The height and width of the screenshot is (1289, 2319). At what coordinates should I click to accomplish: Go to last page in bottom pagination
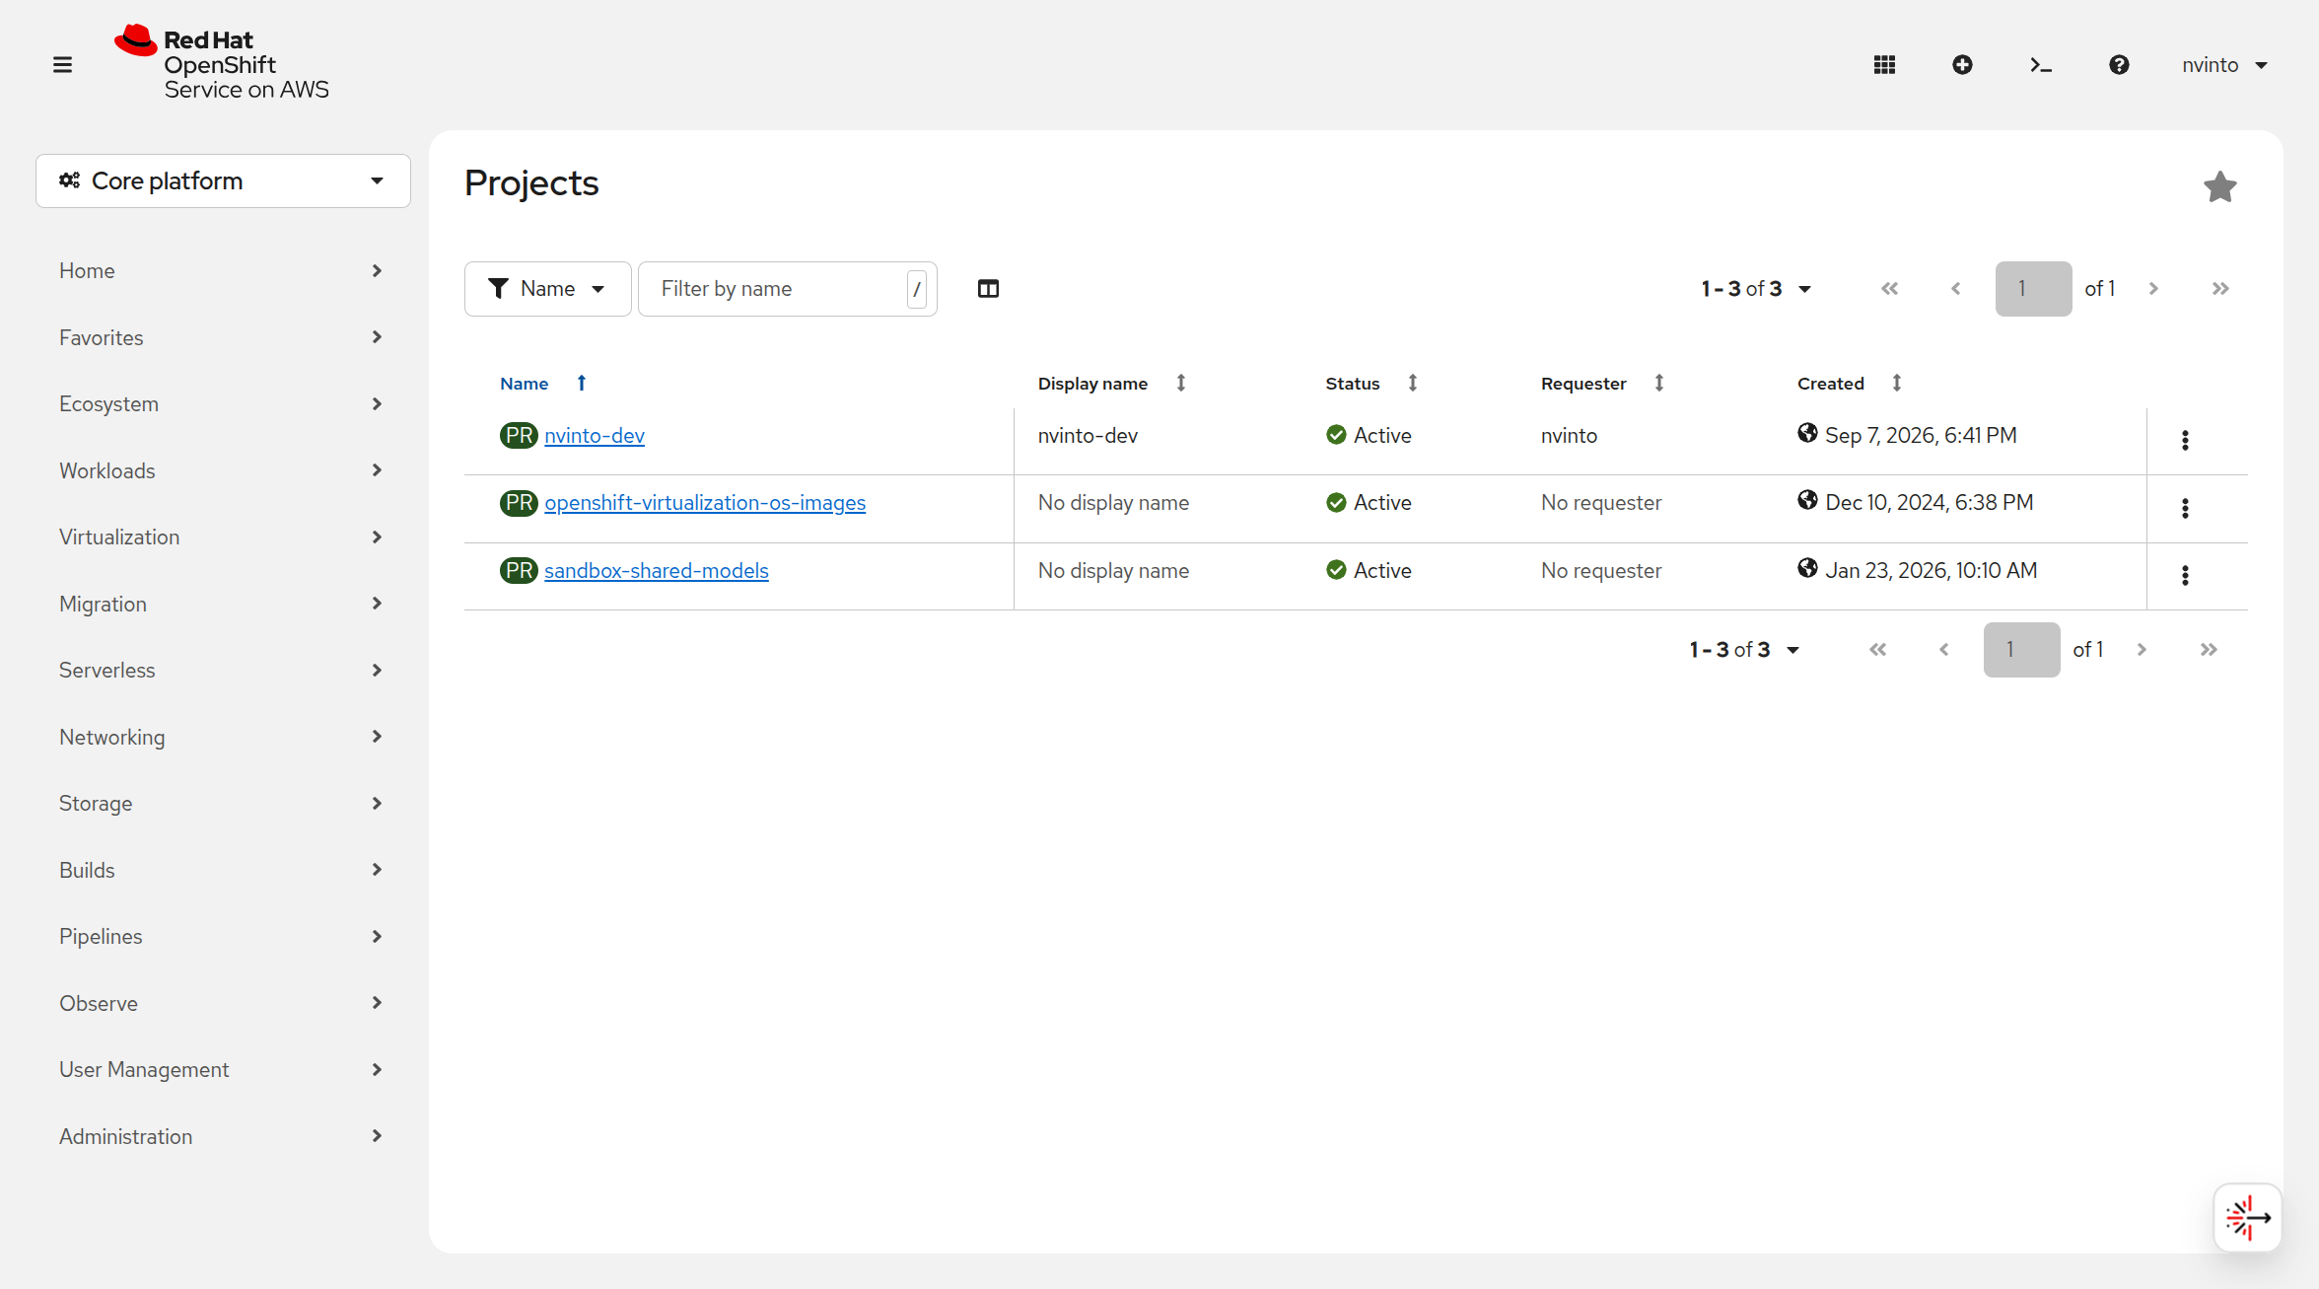tap(2209, 650)
